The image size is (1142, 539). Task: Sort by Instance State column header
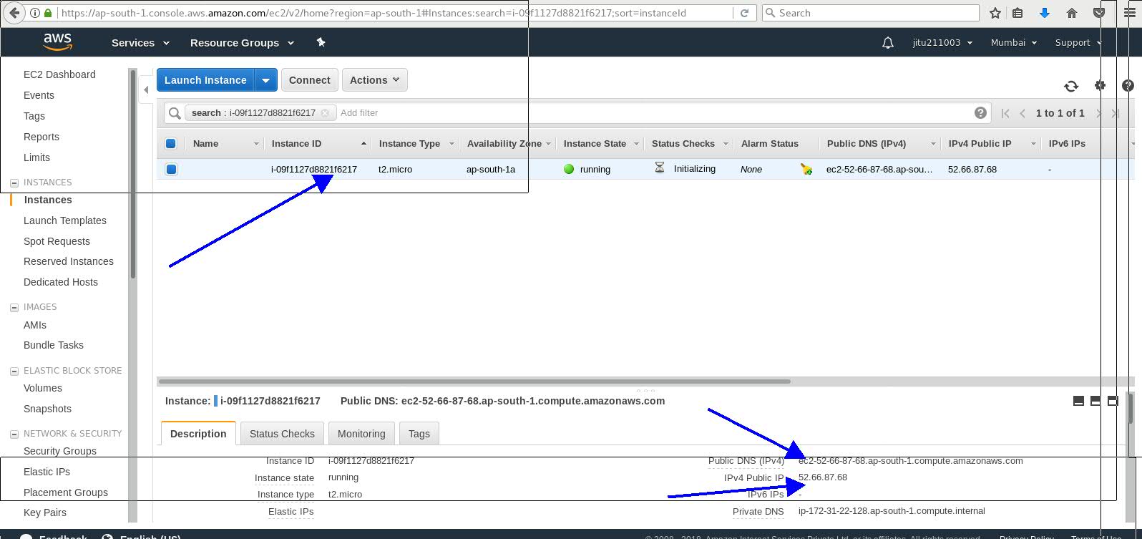coord(601,144)
